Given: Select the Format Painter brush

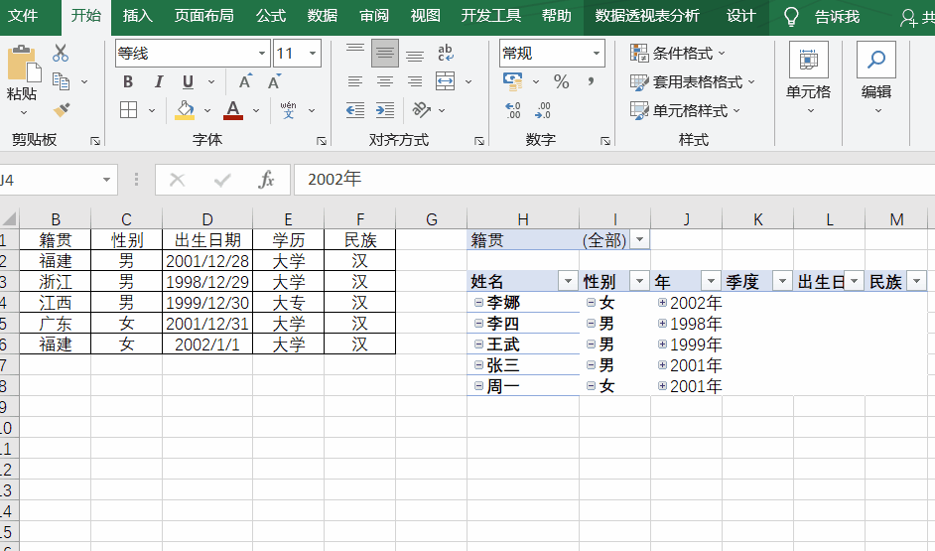Looking at the screenshot, I should 61,110.
